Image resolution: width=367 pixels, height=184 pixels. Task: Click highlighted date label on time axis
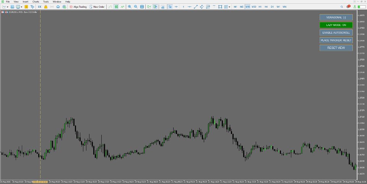coord(40,182)
